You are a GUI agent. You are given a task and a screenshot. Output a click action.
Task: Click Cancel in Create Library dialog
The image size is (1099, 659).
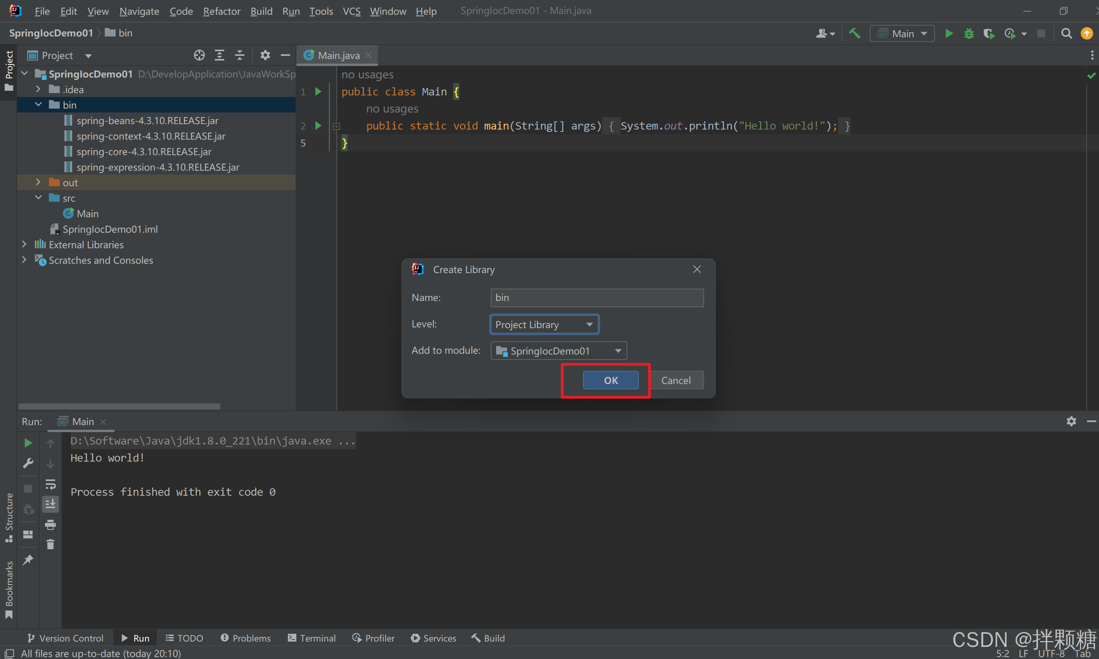coord(675,381)
